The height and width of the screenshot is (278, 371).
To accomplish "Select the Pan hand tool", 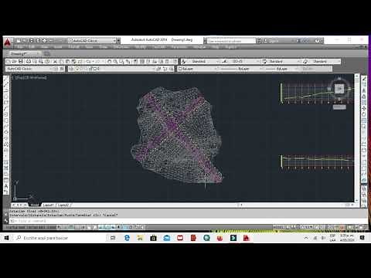I will tap(109, 61).
